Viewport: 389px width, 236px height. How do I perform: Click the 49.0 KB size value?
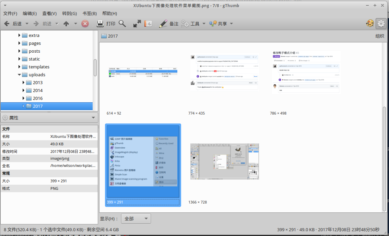57,144
